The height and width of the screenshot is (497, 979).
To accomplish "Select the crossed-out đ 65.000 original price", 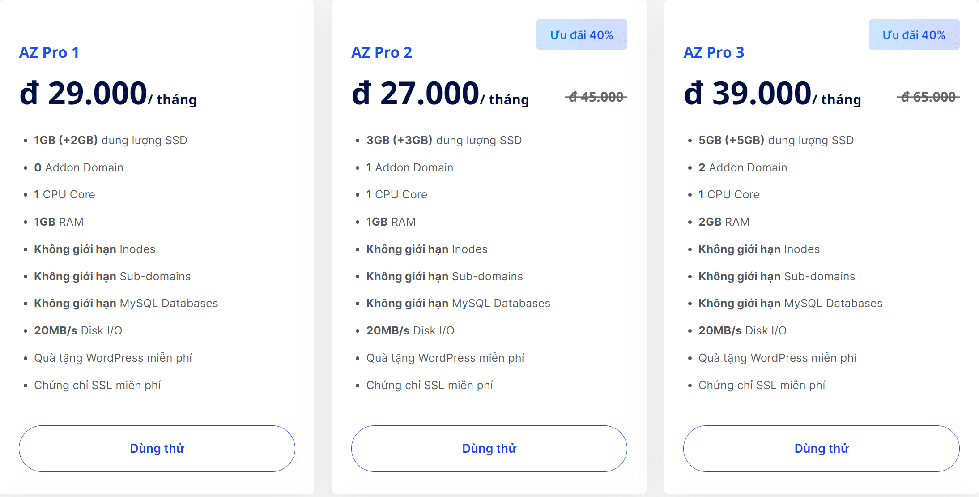I will (x=928, y=97).
